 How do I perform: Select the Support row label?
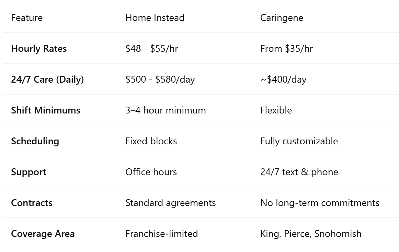coord(29,172)
